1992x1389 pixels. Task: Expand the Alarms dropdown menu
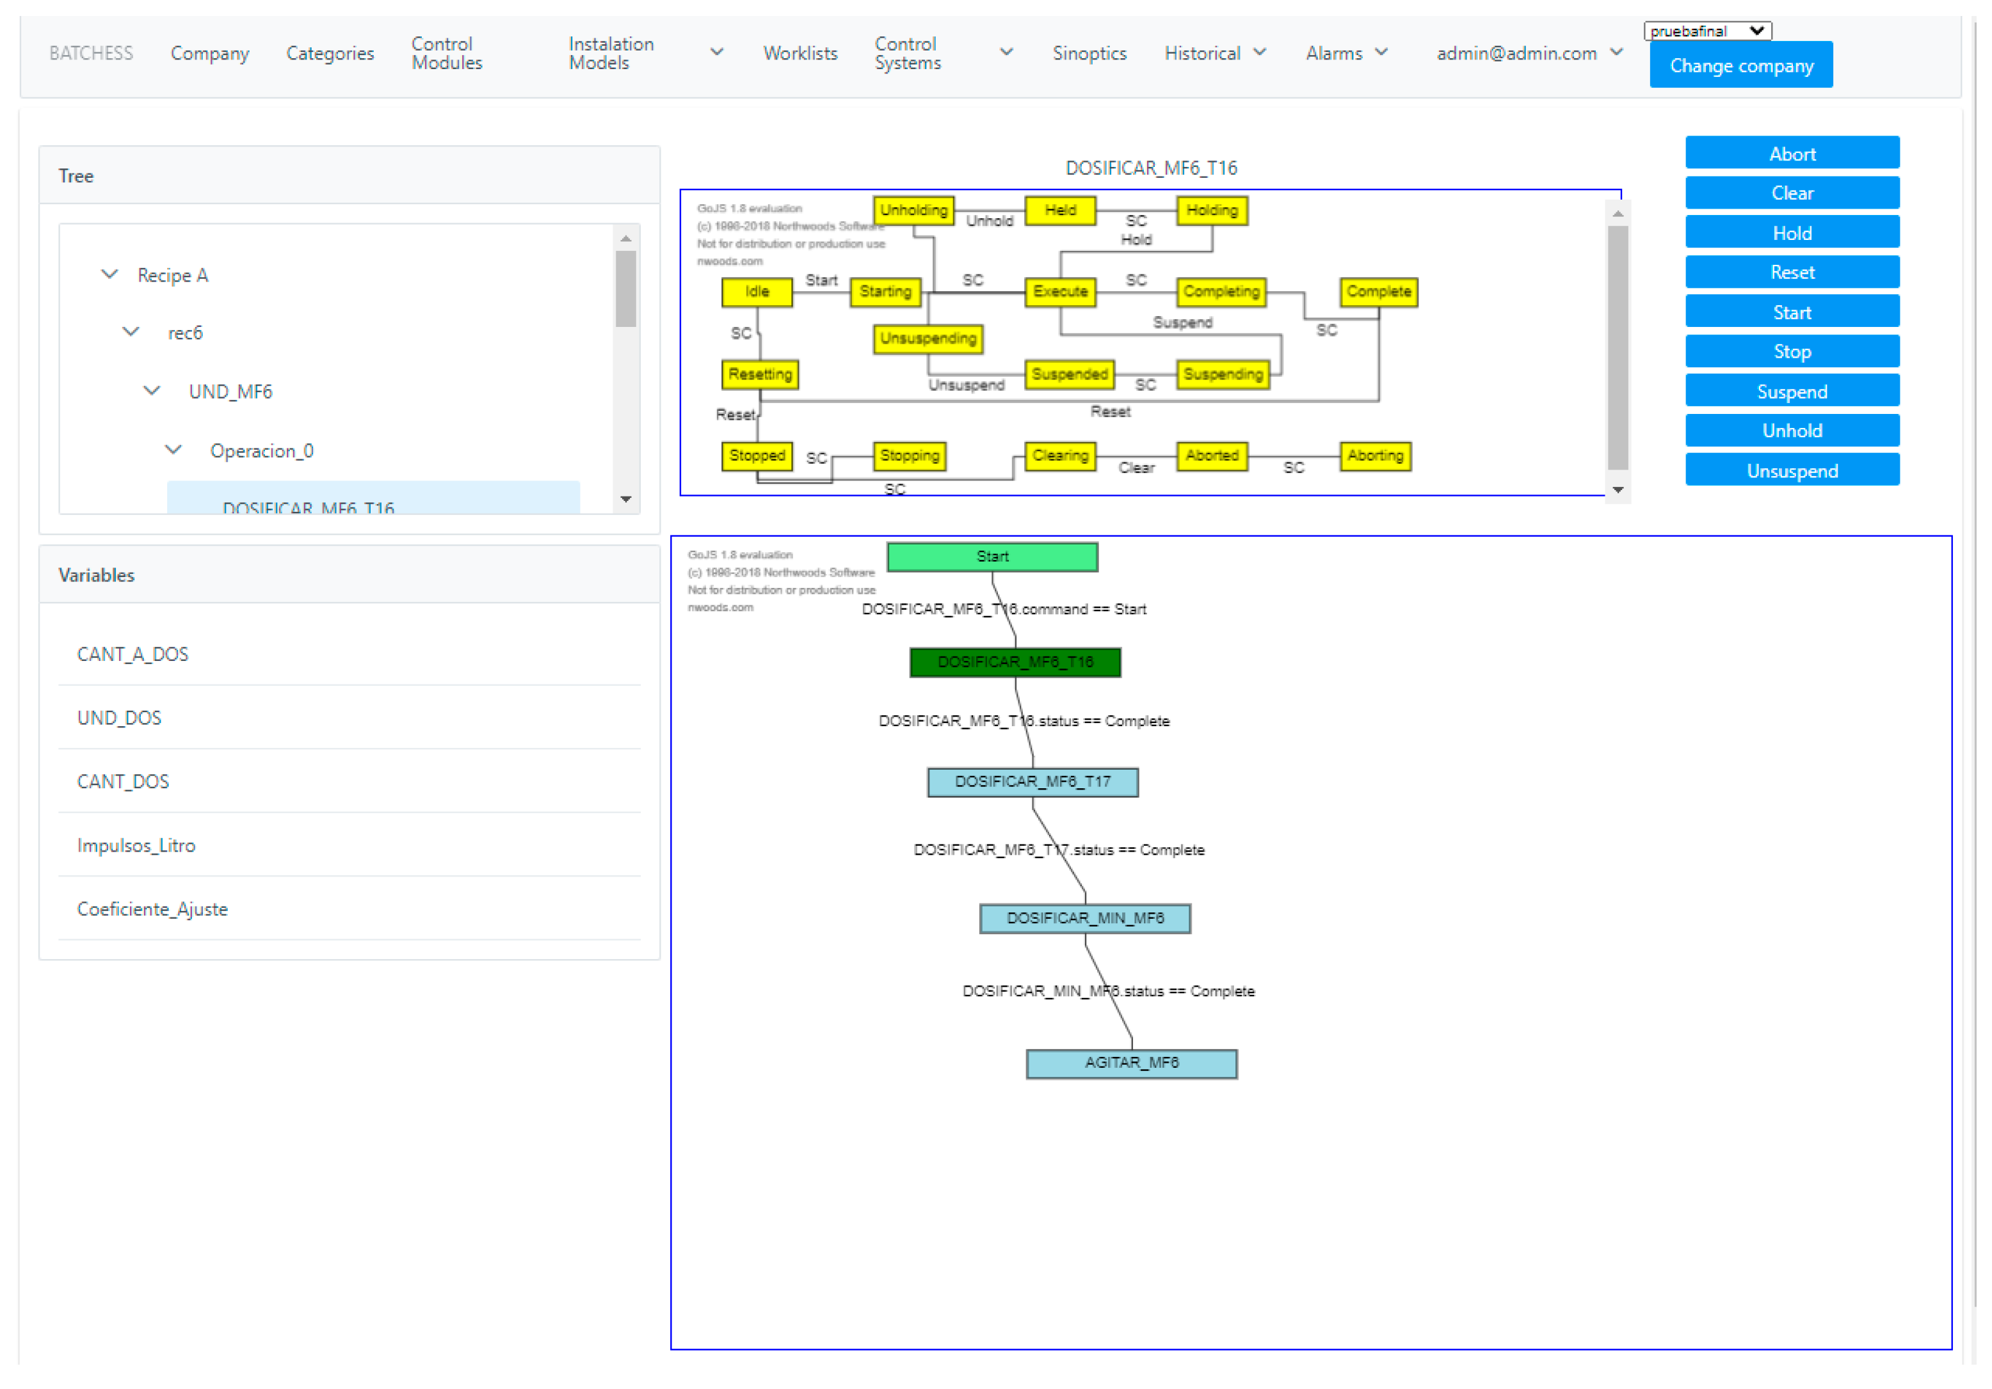tap(1345, 53)
